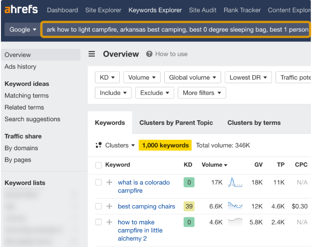
Task: Click the question mark How to use icon
Action: [149, 54]
